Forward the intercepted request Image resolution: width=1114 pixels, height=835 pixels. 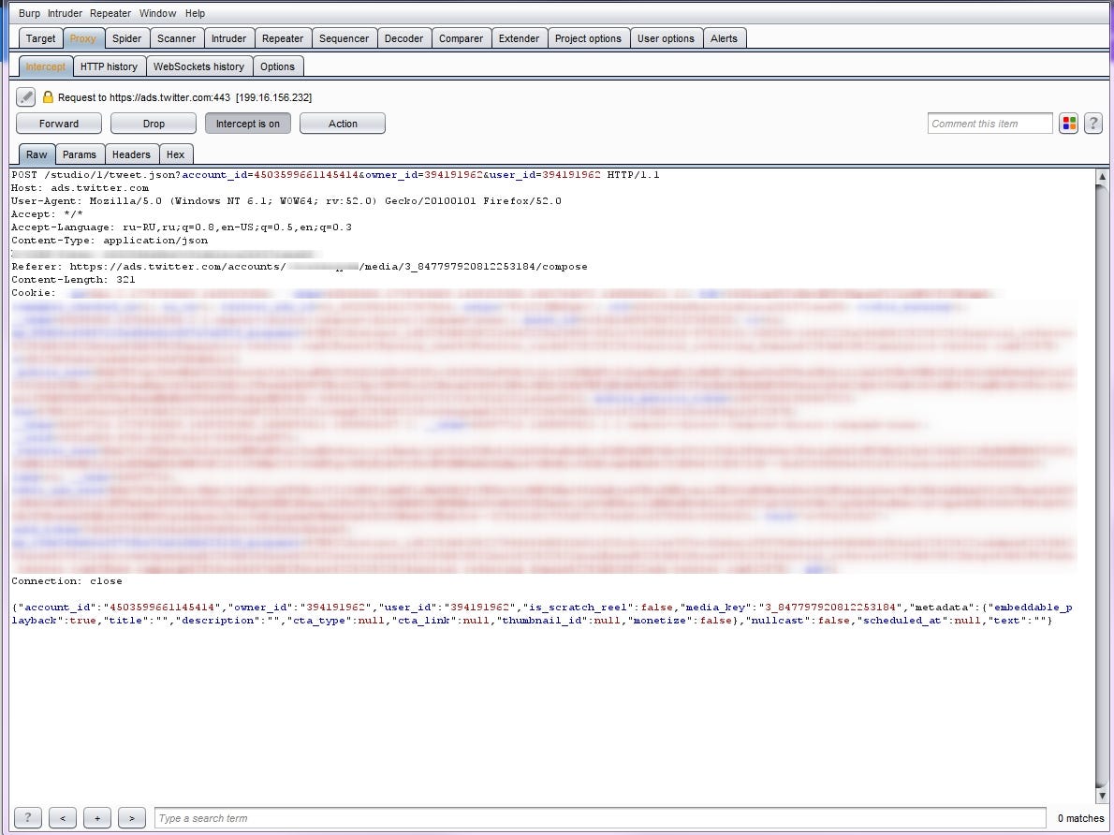click(59, 123)
